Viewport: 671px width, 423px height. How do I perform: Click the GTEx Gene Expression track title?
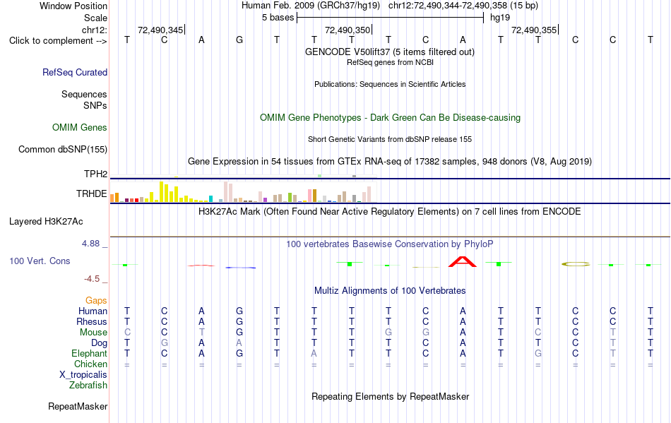pos(390,162)
